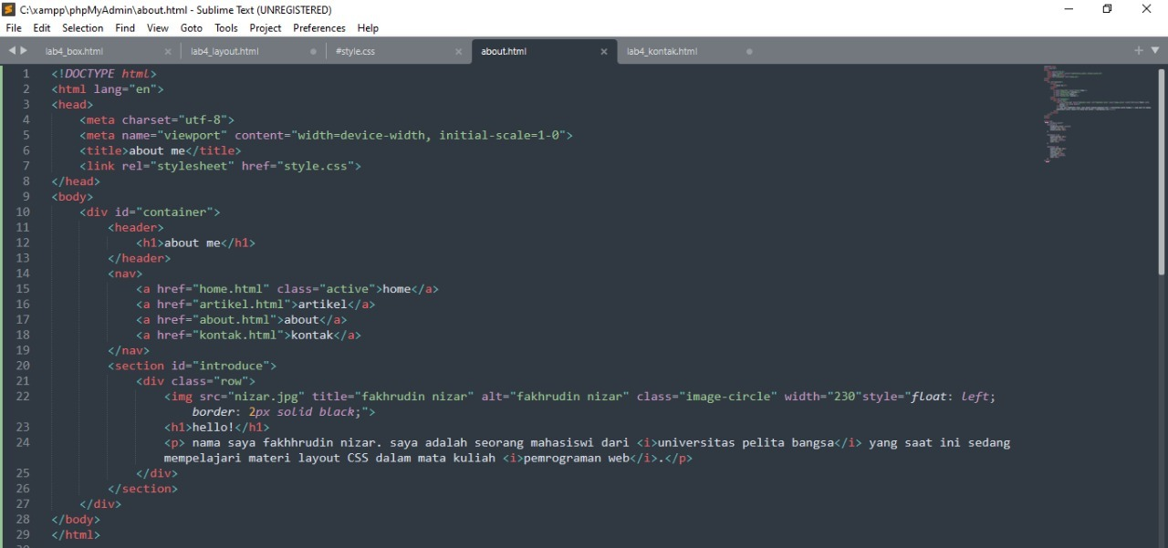Open the Preferences menu
Image resolution: width=1168 pixels, height=548 pixels.
point(318,27)
